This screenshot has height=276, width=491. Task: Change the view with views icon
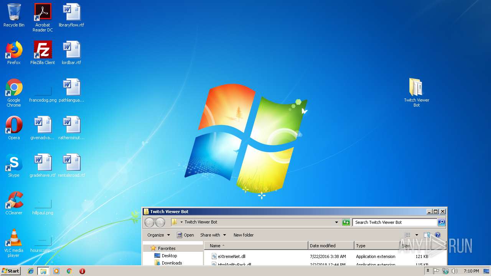point(407,235)
